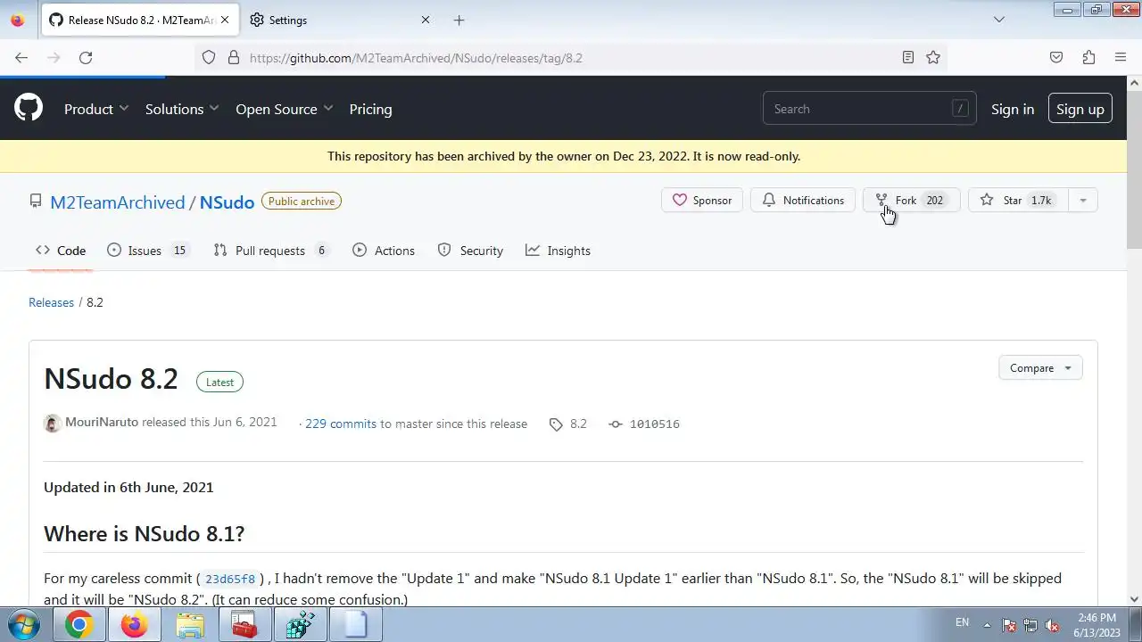Image resolution: width=1142 pixels, height=642 pixels.
Task: Open the Firefox hamburger menu
Action: (x=1121, y=58)
